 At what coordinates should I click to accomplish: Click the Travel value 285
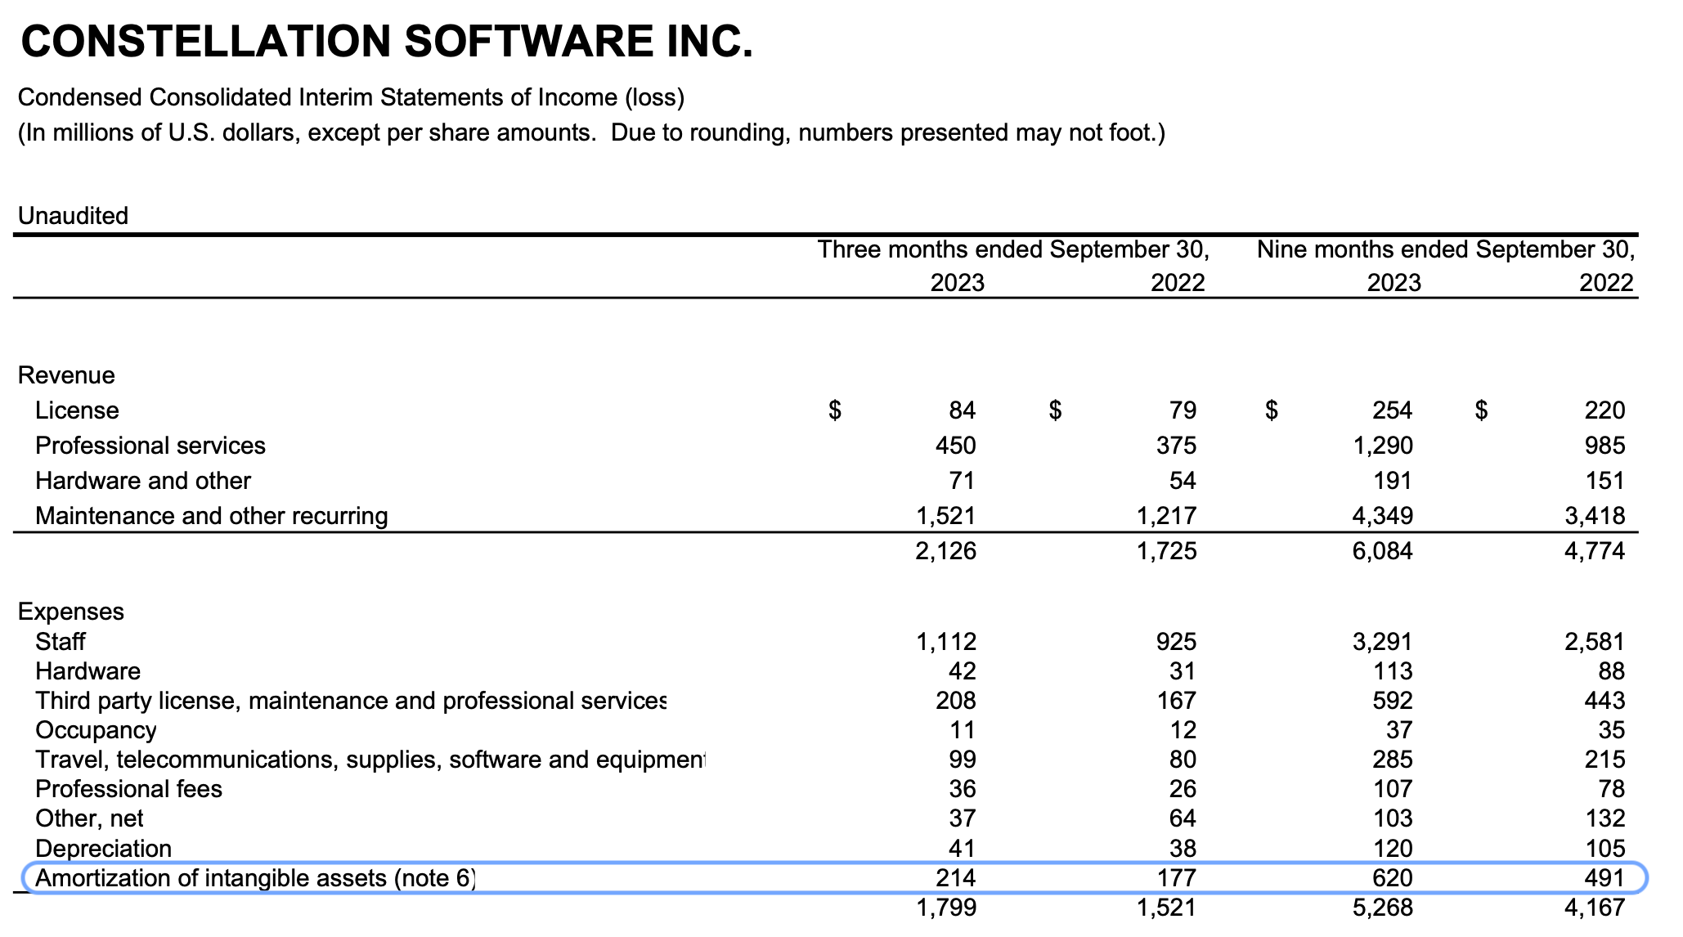tap(1392, 760)
